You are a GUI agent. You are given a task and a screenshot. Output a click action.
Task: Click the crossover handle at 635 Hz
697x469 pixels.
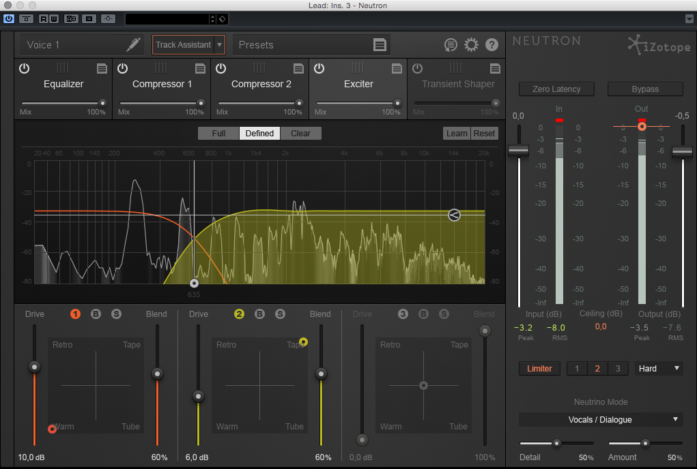pyautogui.click(x=194, y=283)
